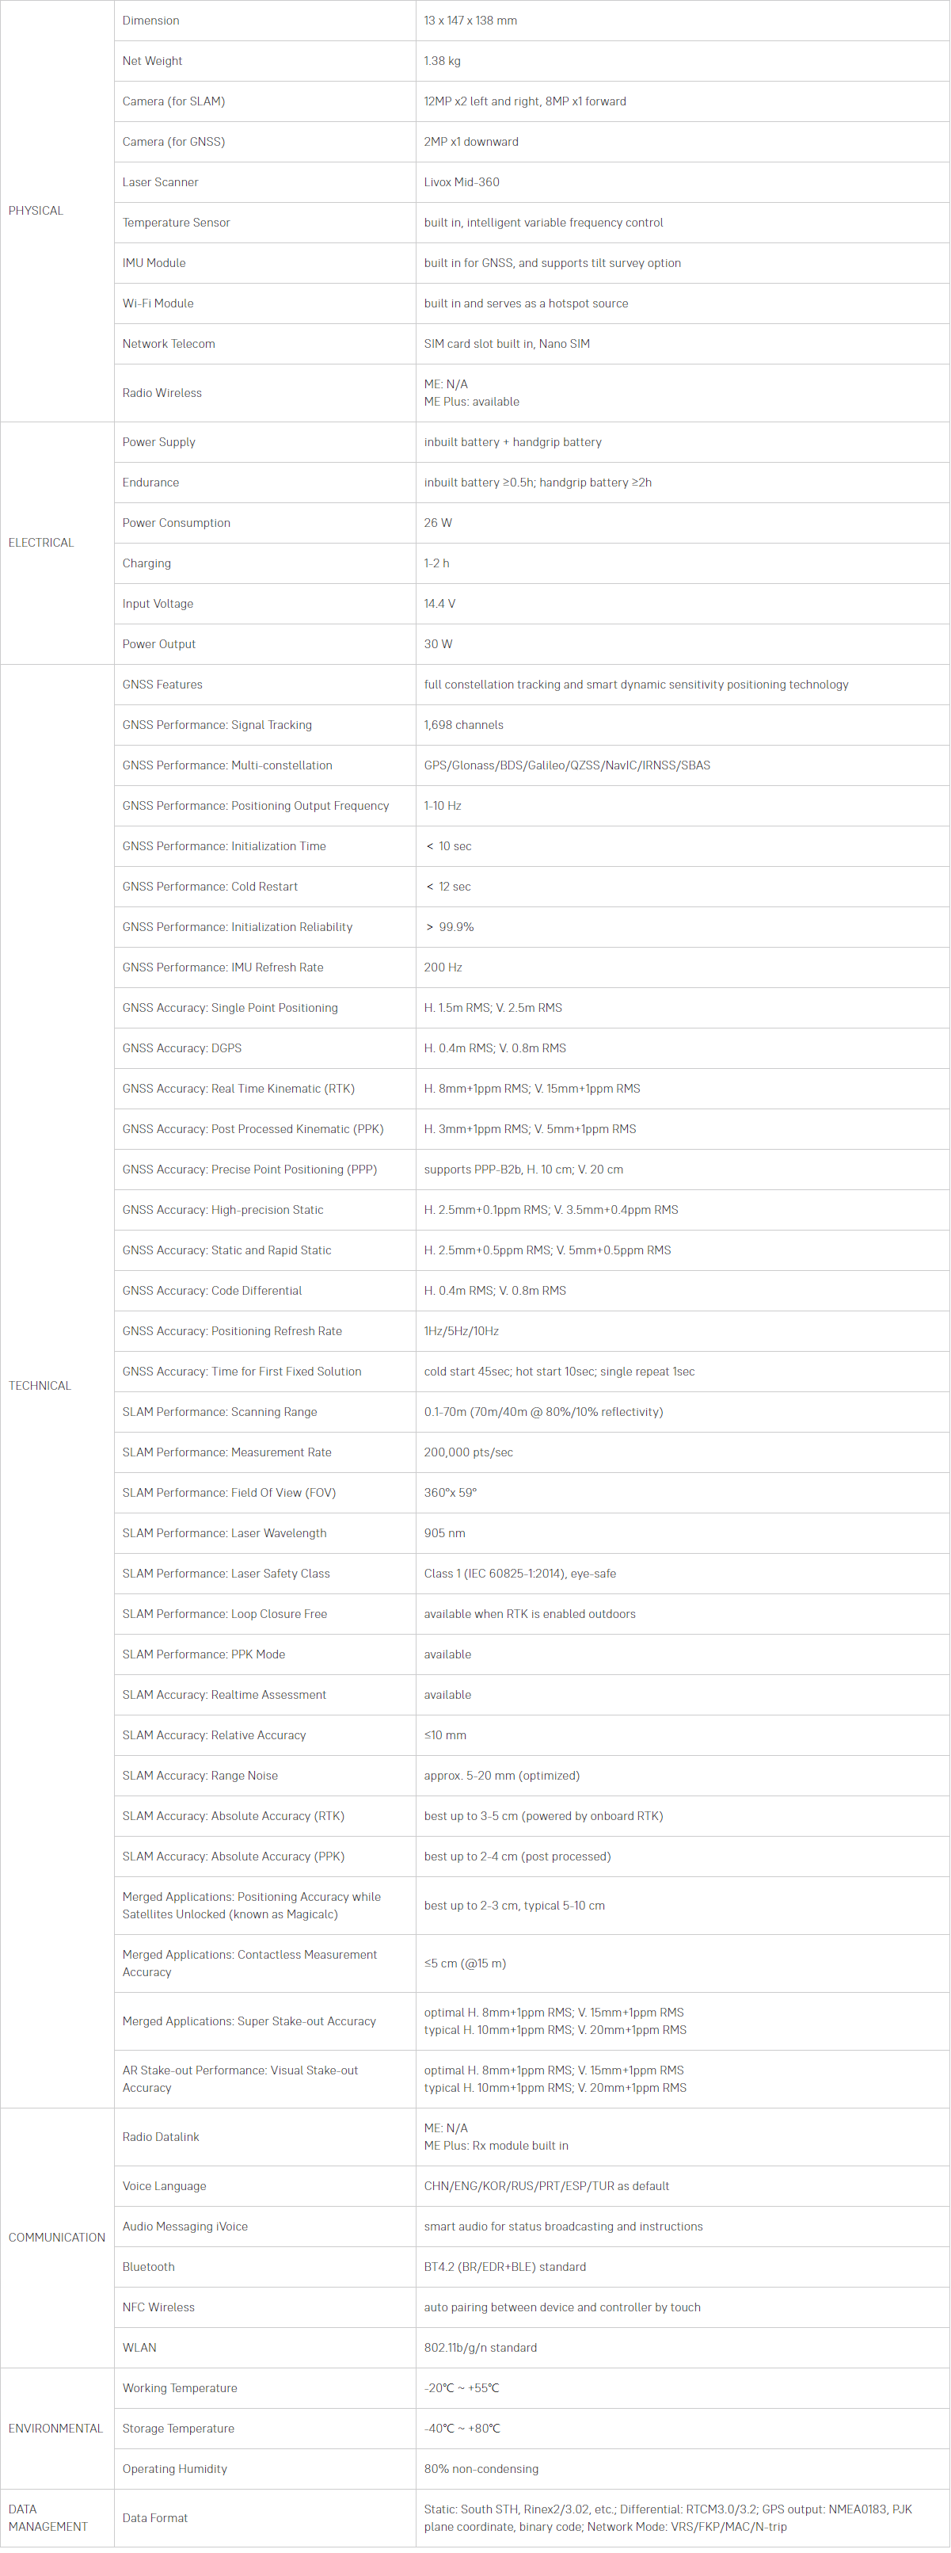
Task: Click the SLAM Accuracy: Range Noise label
Action: click(x=200, y=1776)
